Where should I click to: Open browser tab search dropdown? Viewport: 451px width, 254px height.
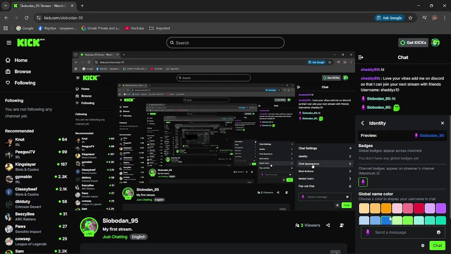pyautogui.click(x=5, y=6)
